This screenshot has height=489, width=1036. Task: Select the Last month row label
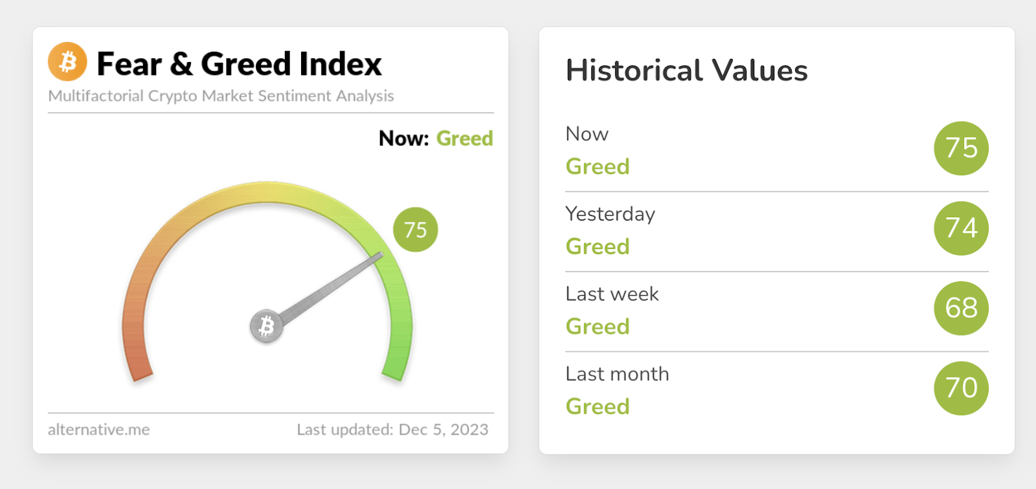click(617, 374)
